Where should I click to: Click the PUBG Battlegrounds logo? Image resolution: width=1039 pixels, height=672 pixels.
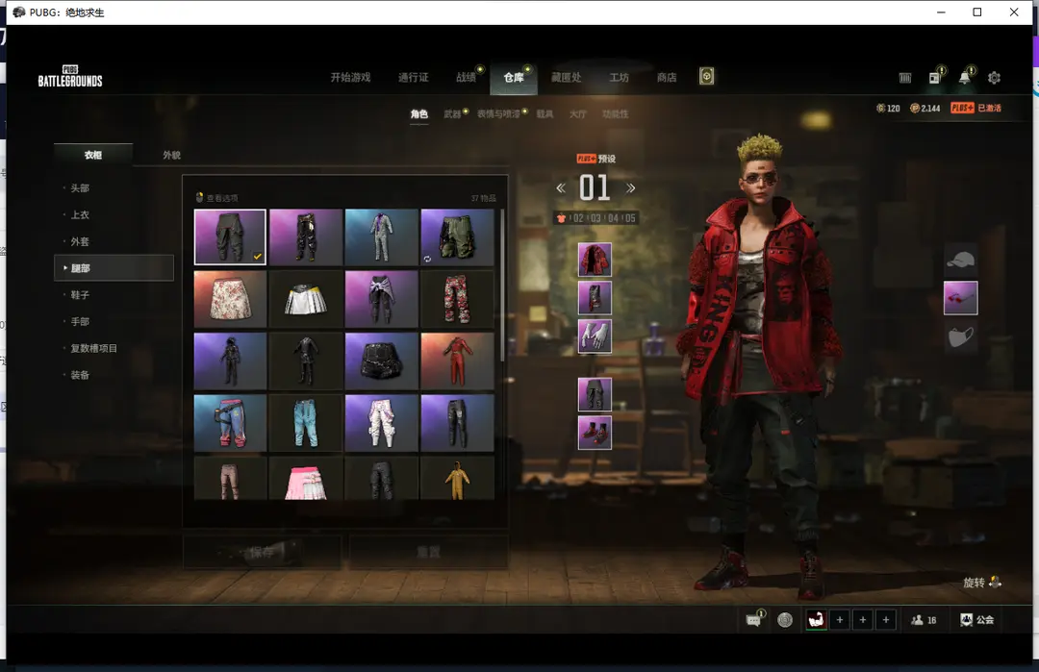tap(70, 77)
